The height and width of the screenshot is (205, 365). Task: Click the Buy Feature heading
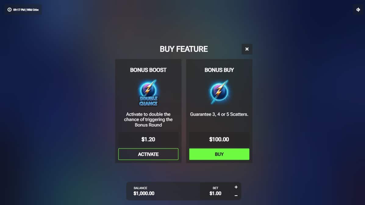point(184,49)
